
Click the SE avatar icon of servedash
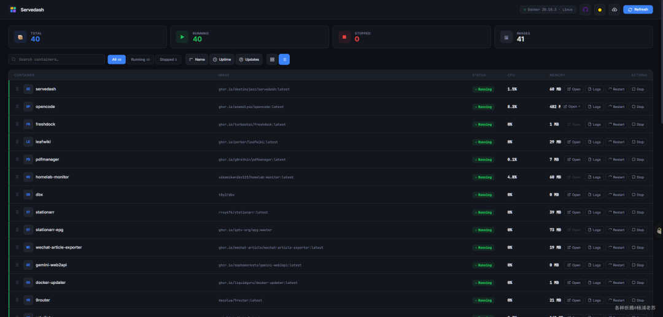(28, 89)
